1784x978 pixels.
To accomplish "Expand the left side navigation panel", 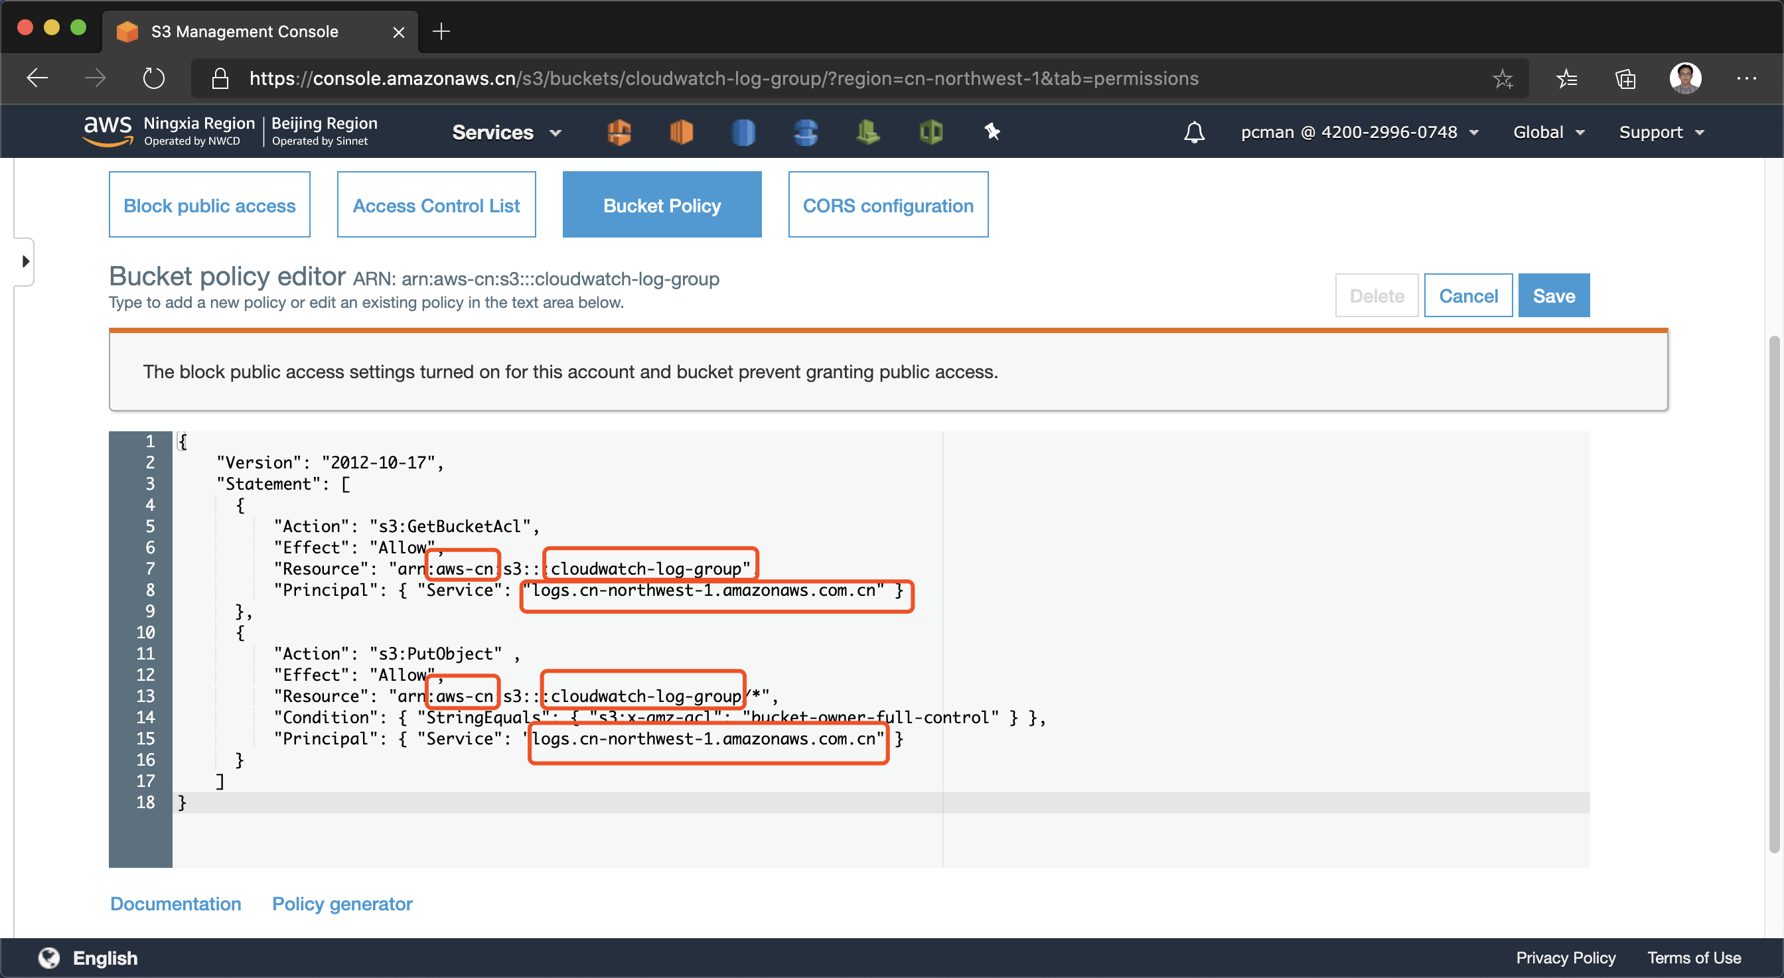I will [26, 261].
